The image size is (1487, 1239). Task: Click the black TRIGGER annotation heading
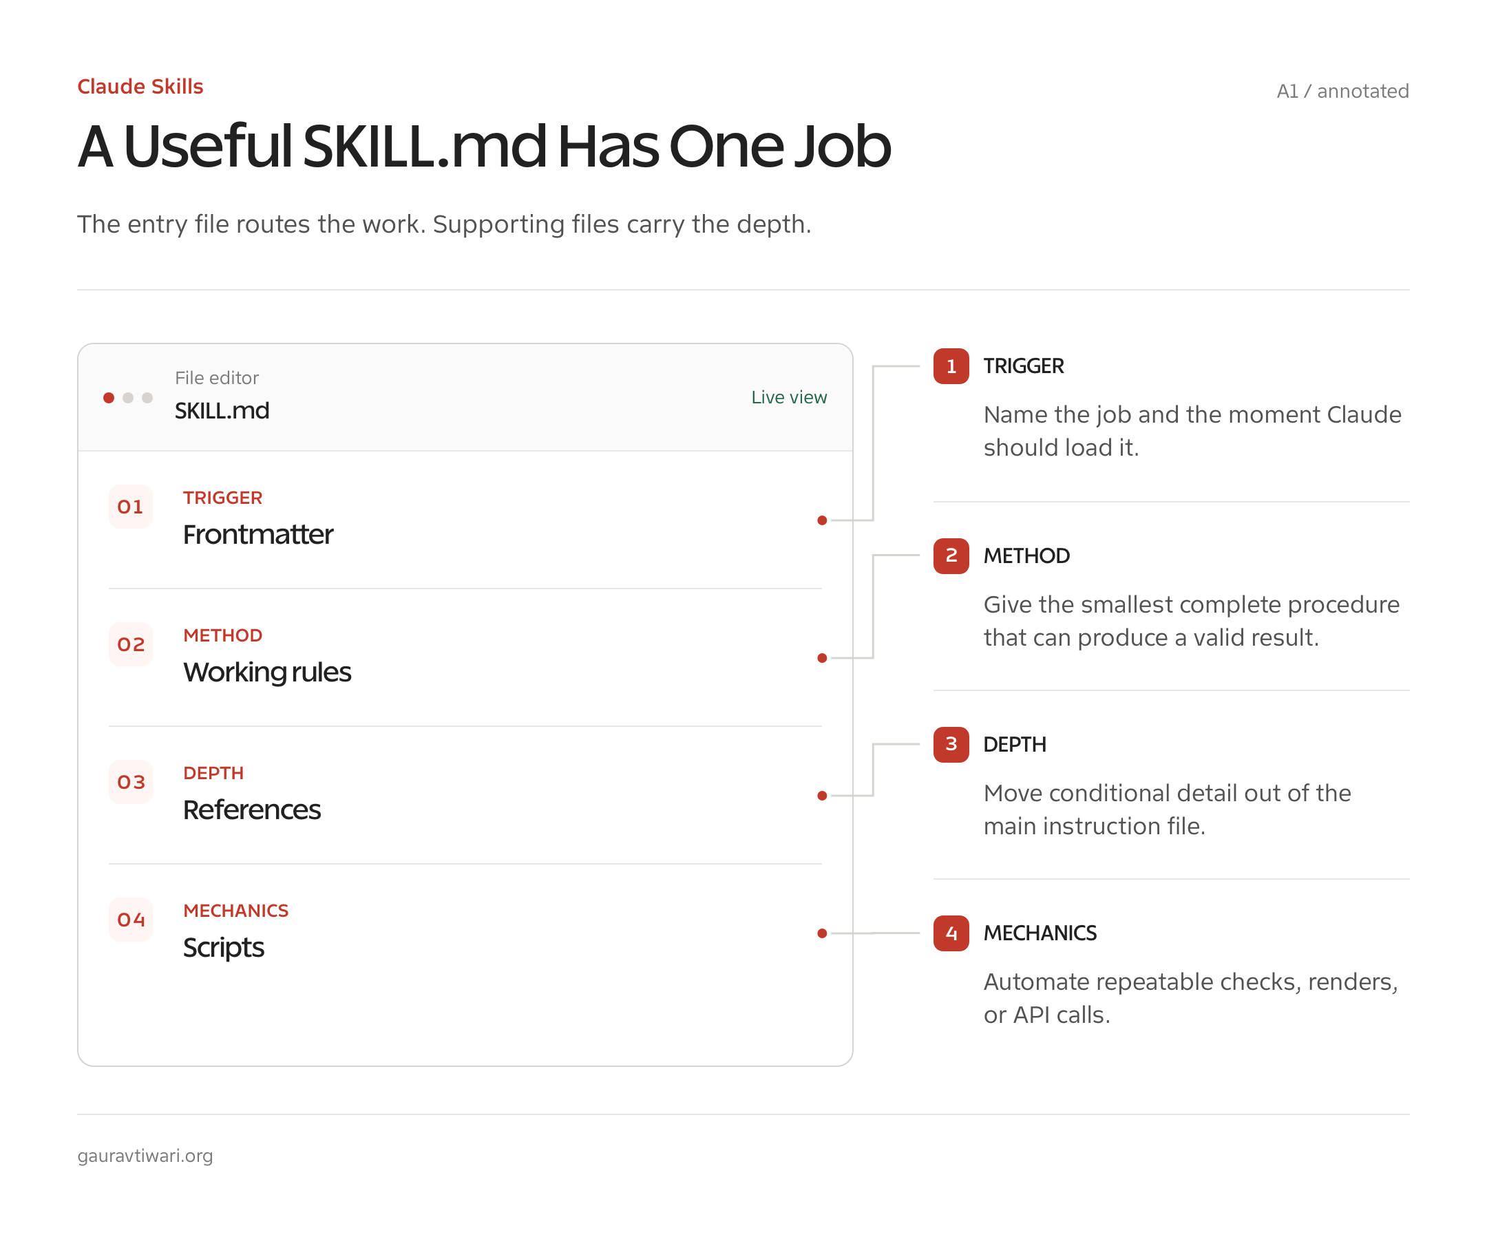point(1023,366)
